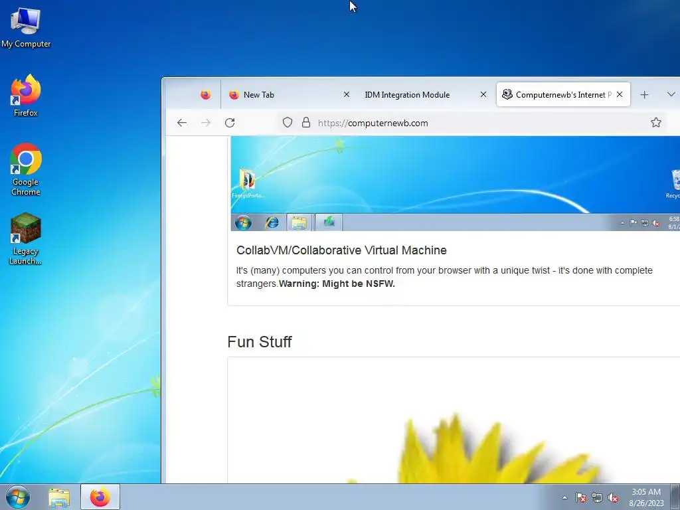
Task: Click the Firefox pinned tab icon
Action: click(x=206, y=94)
